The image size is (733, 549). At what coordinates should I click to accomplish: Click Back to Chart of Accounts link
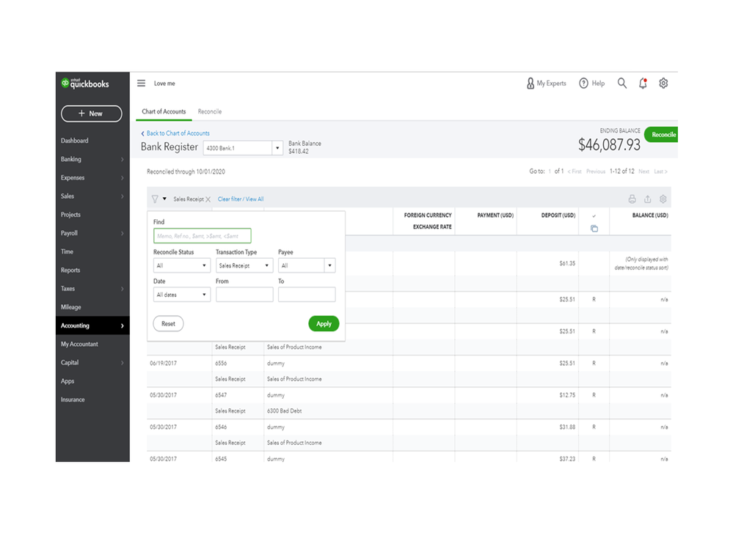pyautogui.click(x=175, y=133)
